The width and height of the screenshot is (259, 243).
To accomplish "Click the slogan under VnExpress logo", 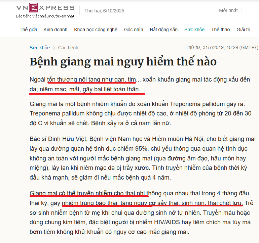I will click(45, 16).
